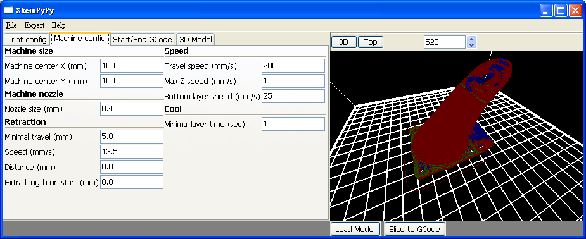Focus the Nozzle size field
Image resolution: width=586 pixels, height=239 pixels.
click(132, 109)
